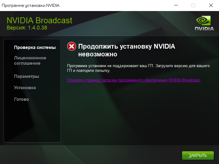
Task: Close the installer with the title bar X
Action: [x=211, y=5]
